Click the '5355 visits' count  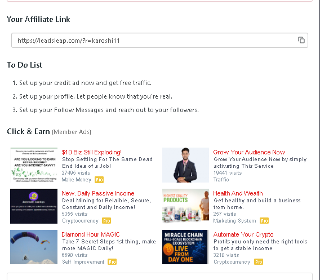coord(75,214)
